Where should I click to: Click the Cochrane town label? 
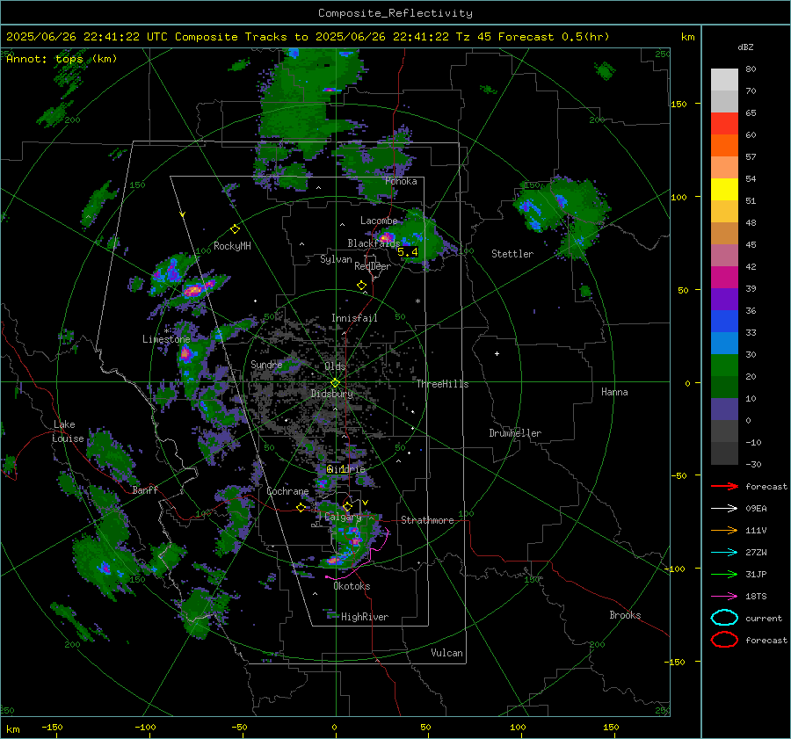pyautogui.click(x=287, y=491)
